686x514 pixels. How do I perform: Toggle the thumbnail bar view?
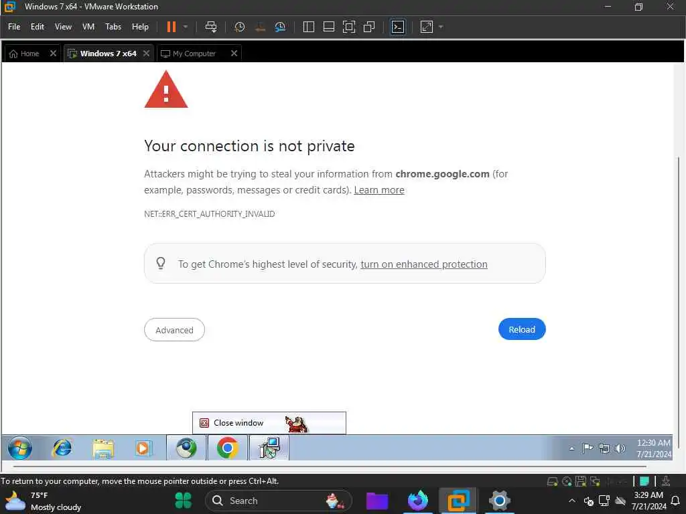[x=328, y=27]
